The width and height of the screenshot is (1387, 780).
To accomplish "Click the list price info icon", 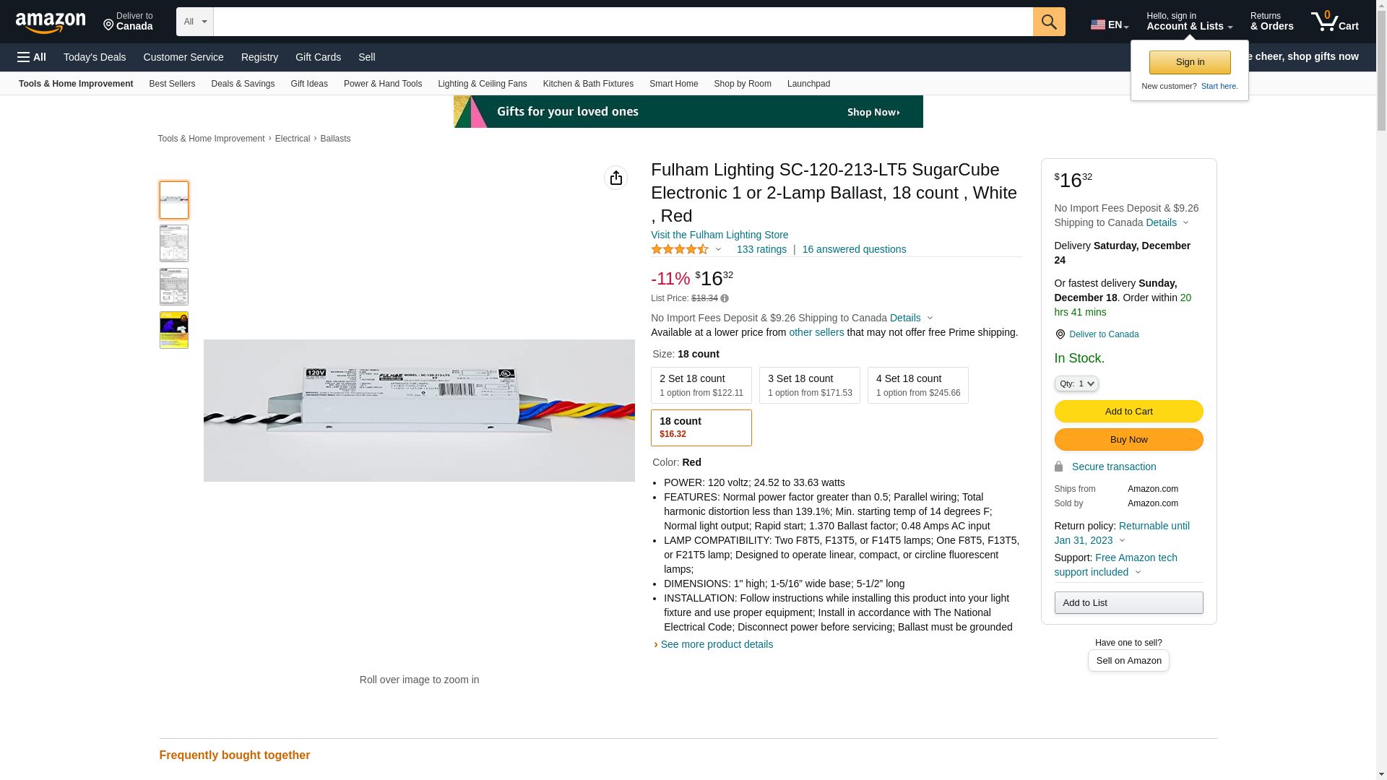I will [x=725, y=298].
